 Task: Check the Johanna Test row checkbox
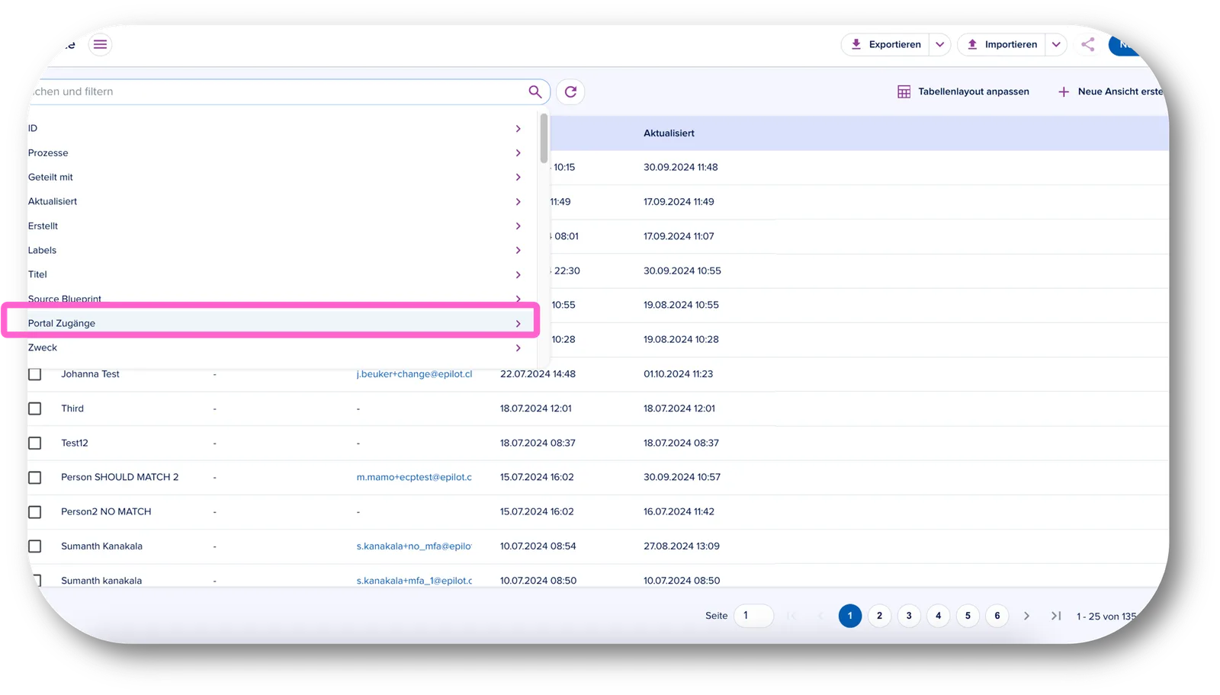pos(35,374)
